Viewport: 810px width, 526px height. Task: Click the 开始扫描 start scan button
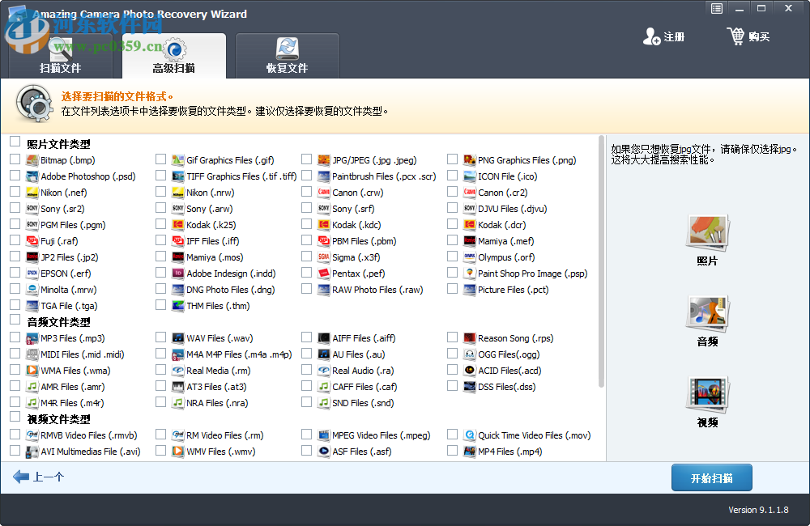point(711,477)
